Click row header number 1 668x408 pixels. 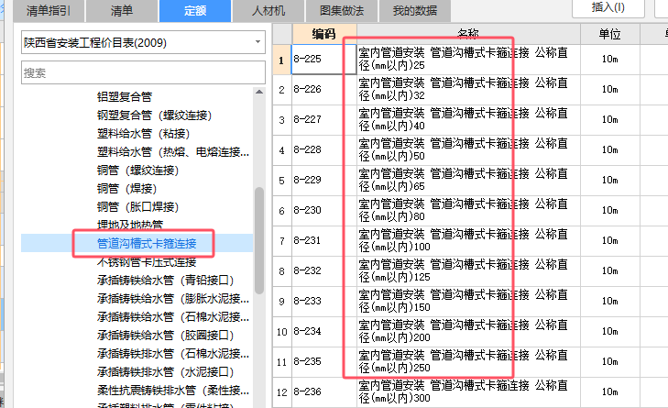281,60
